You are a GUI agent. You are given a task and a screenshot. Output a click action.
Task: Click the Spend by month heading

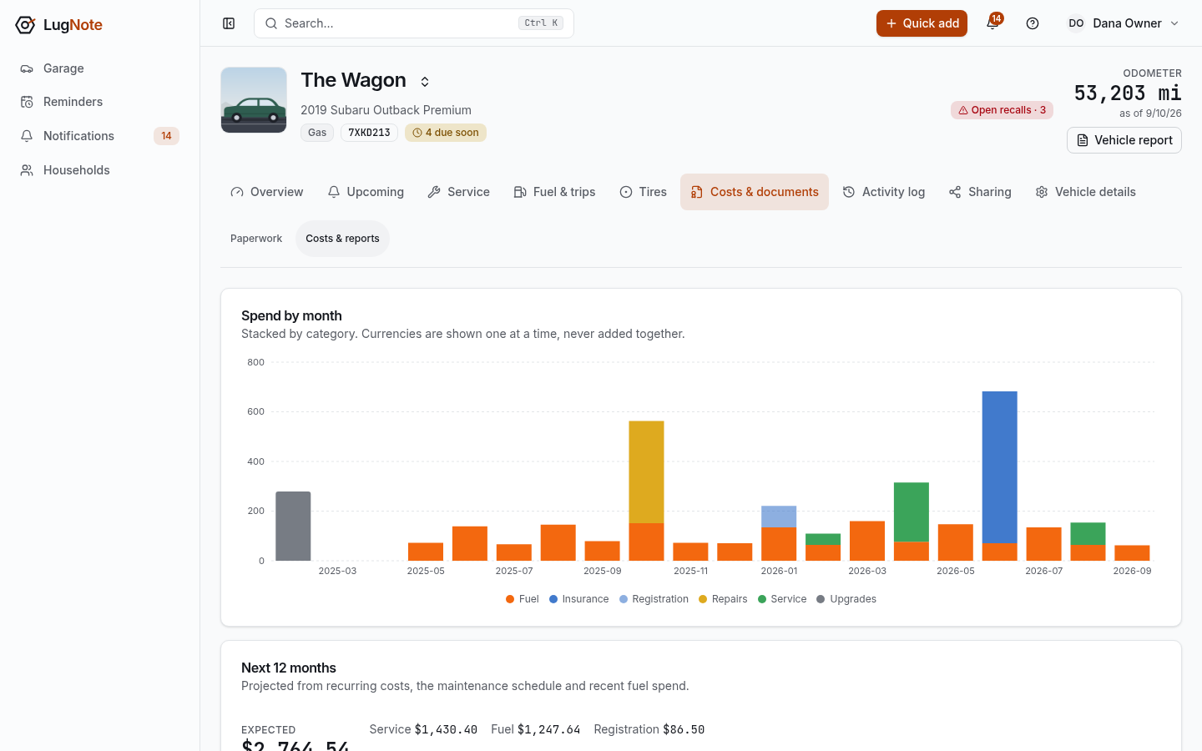[x=291, y=315]
